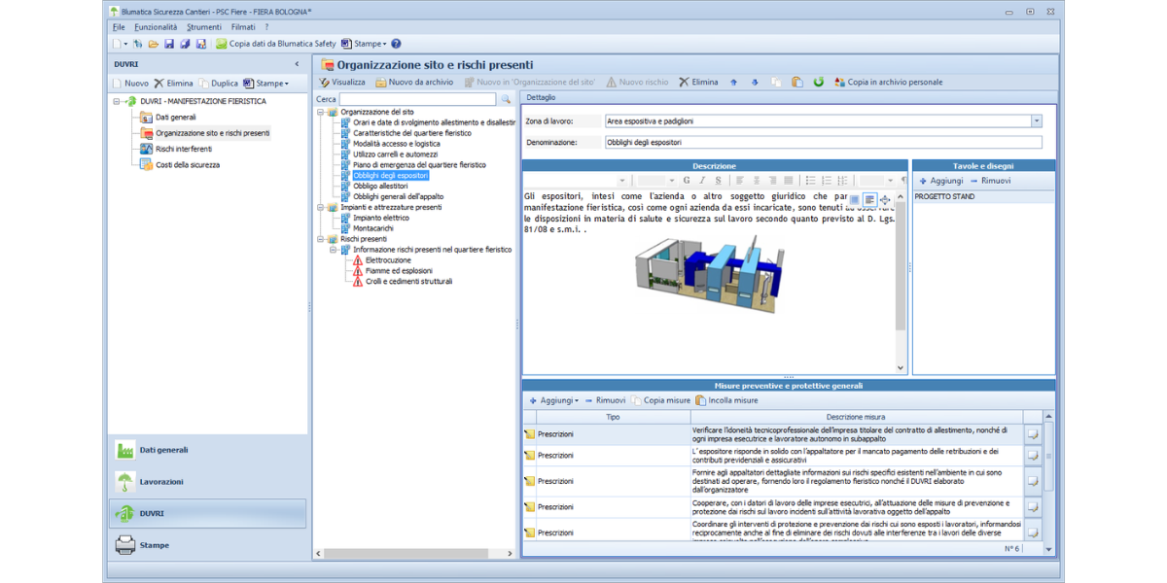Toggle italic formatting in Descrizione editor

pos(702,180)
